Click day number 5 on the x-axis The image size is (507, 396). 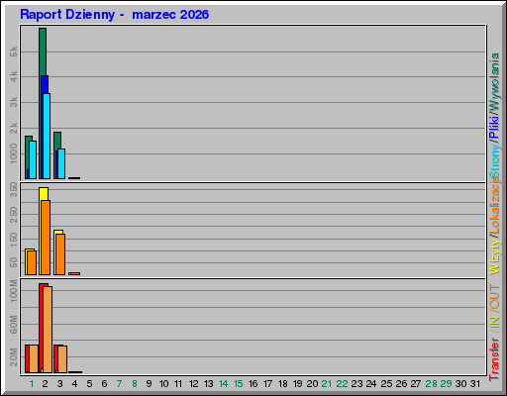pyautogui.click(x=89, y=384)
